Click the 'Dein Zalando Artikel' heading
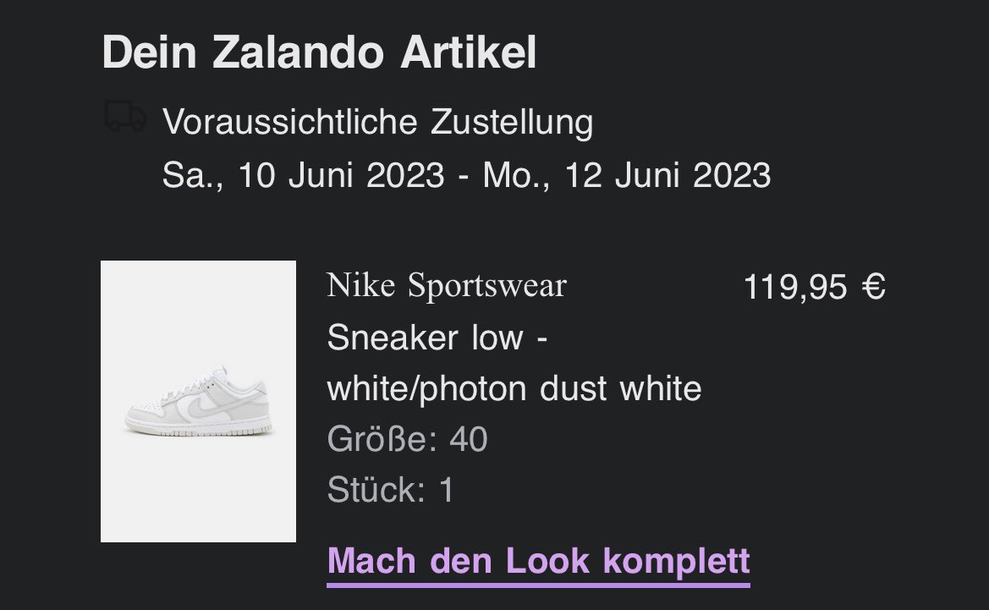This screenshot has width=989, height=610. coord(319,52)
